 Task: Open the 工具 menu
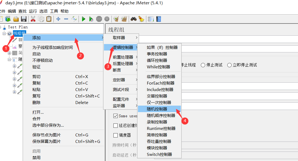[x=54, y=11]
